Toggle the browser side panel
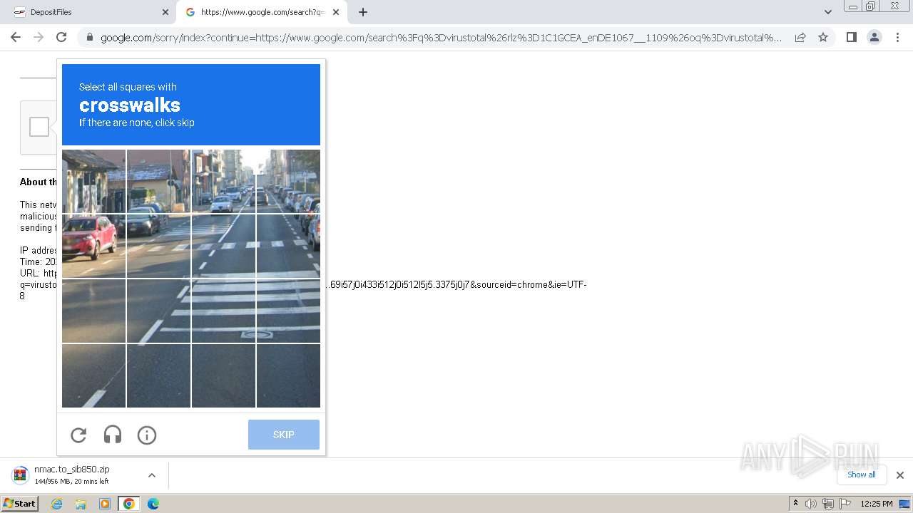 851,37
